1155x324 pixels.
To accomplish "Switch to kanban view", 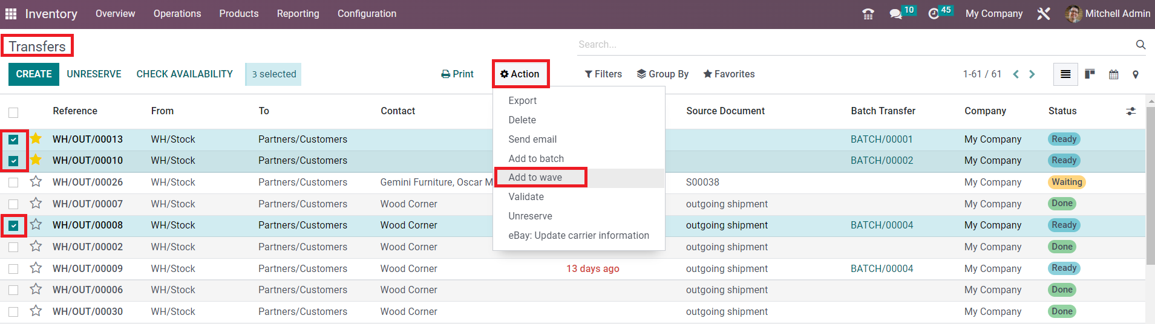I will pyautogui.click(x=1090, y=74).
